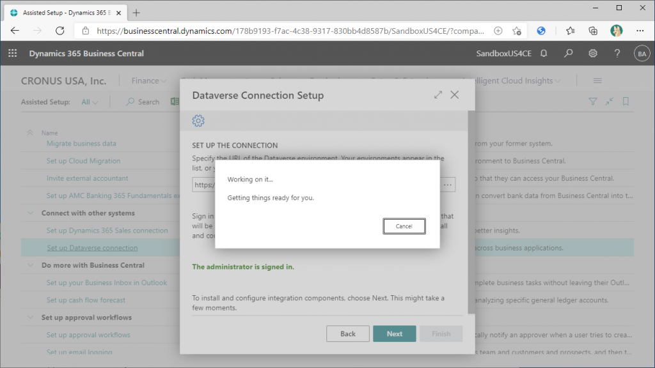The height and width of the screenshot is (368, 655).
Task: Close the Dataverse Connection Setup dialog
Action: coord(455,95)
